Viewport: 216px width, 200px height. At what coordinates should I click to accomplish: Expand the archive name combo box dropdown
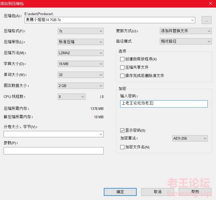click(x=192, y=20)
